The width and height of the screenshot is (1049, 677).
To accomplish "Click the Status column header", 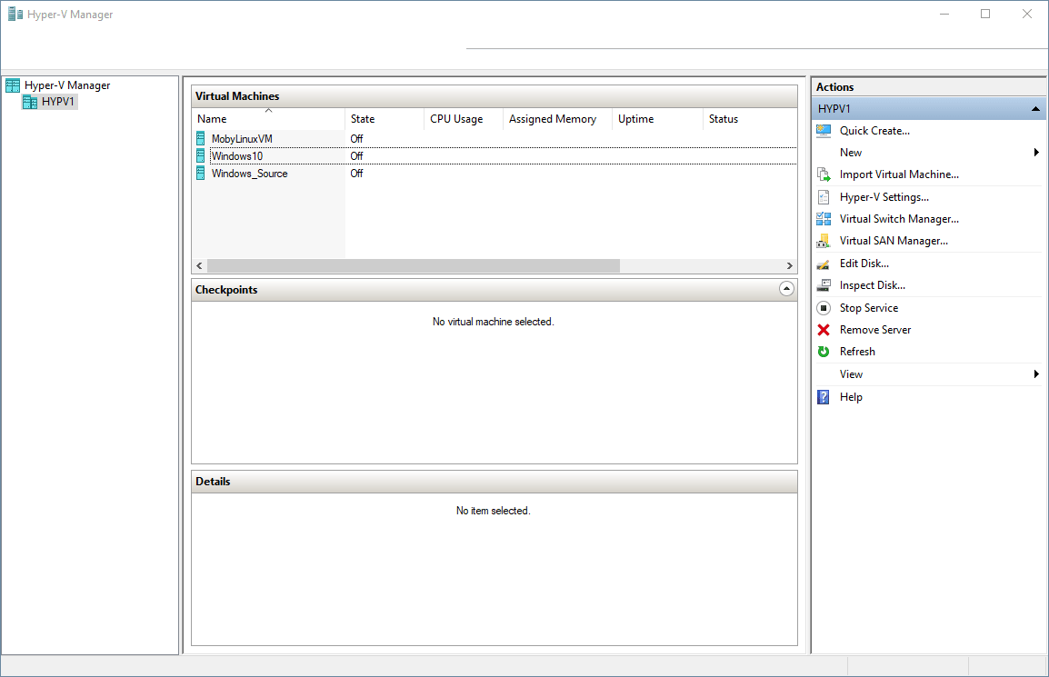I will coord(749,119).
